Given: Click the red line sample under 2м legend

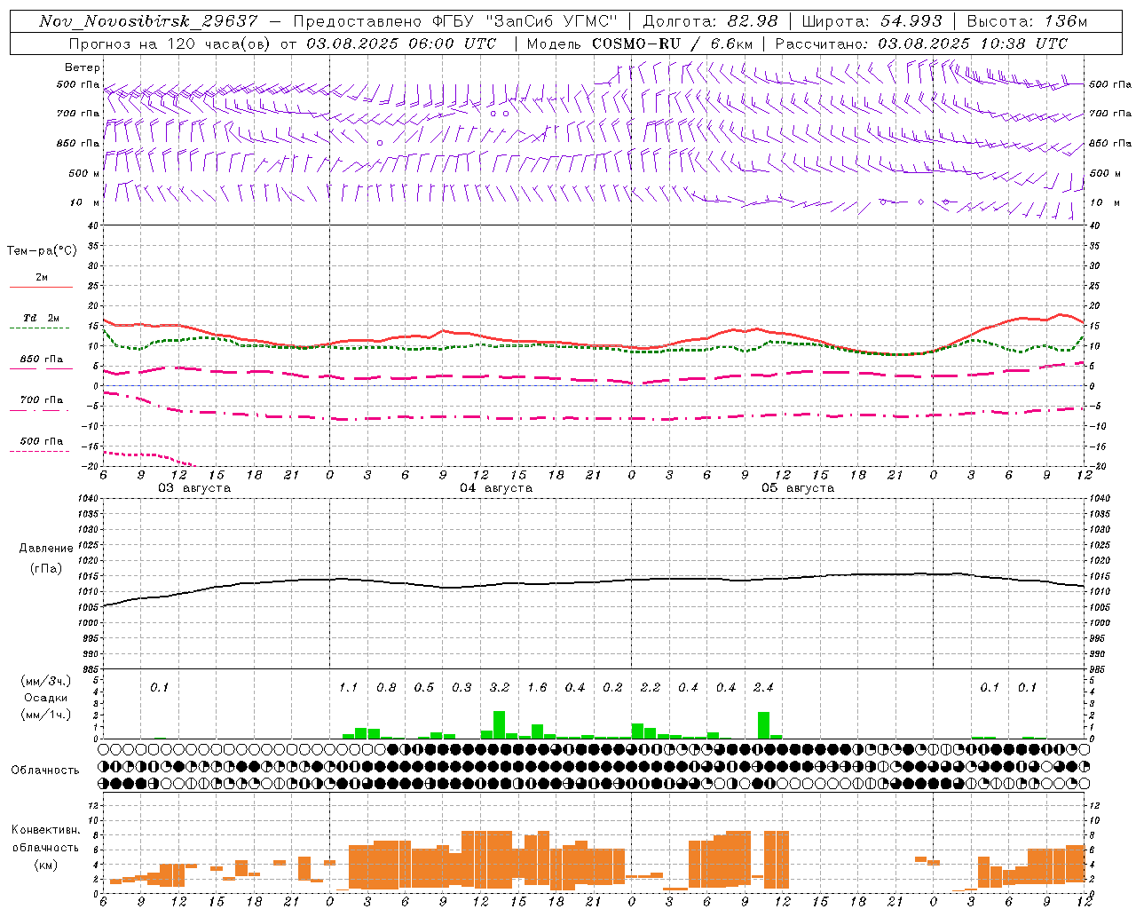Looking at the screenshot, I should point(41,287).
